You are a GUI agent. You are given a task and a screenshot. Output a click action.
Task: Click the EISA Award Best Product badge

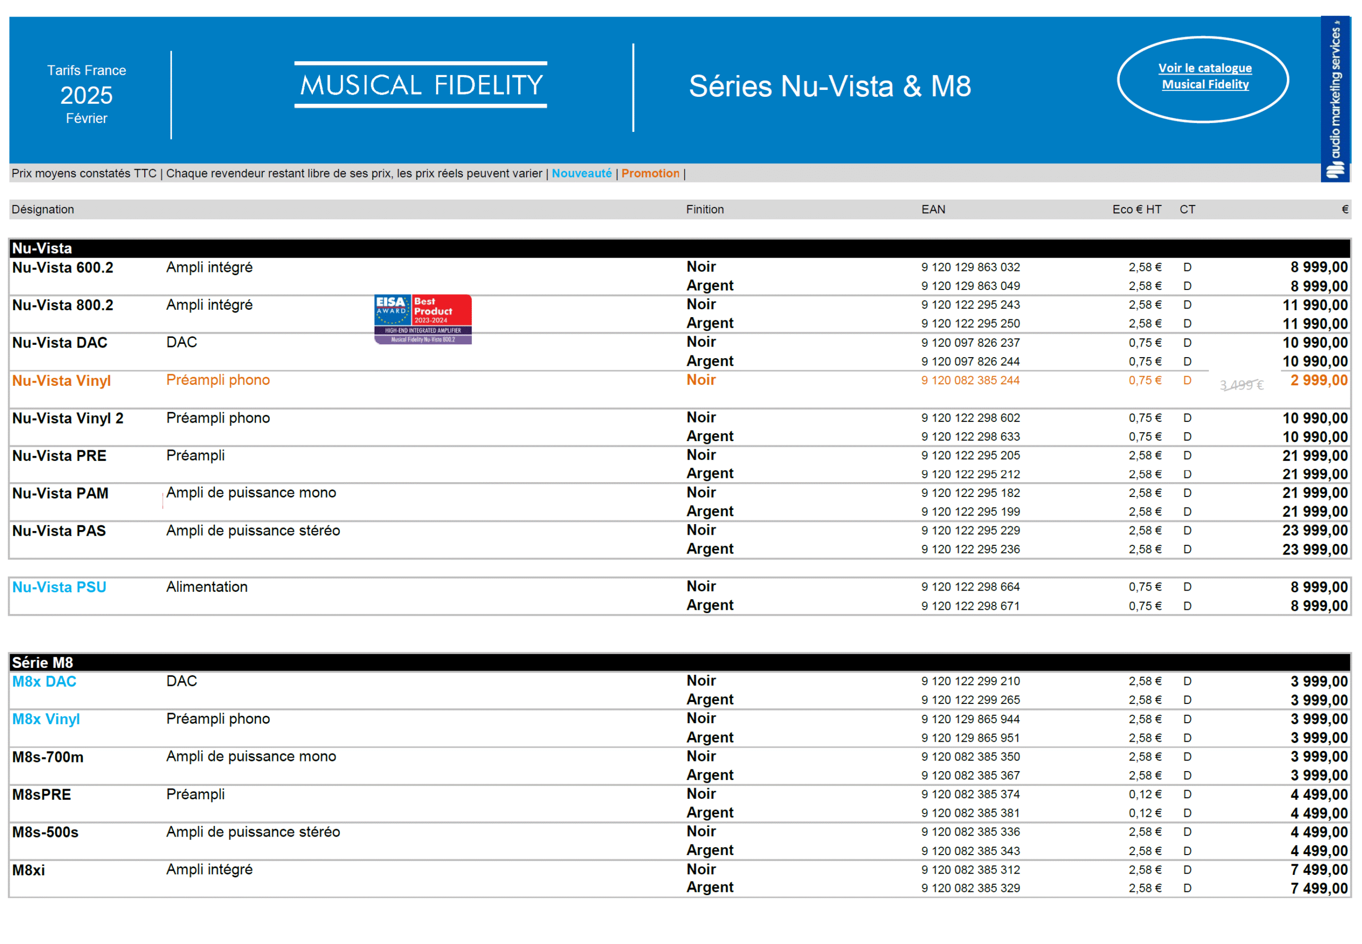pos(422,319)
